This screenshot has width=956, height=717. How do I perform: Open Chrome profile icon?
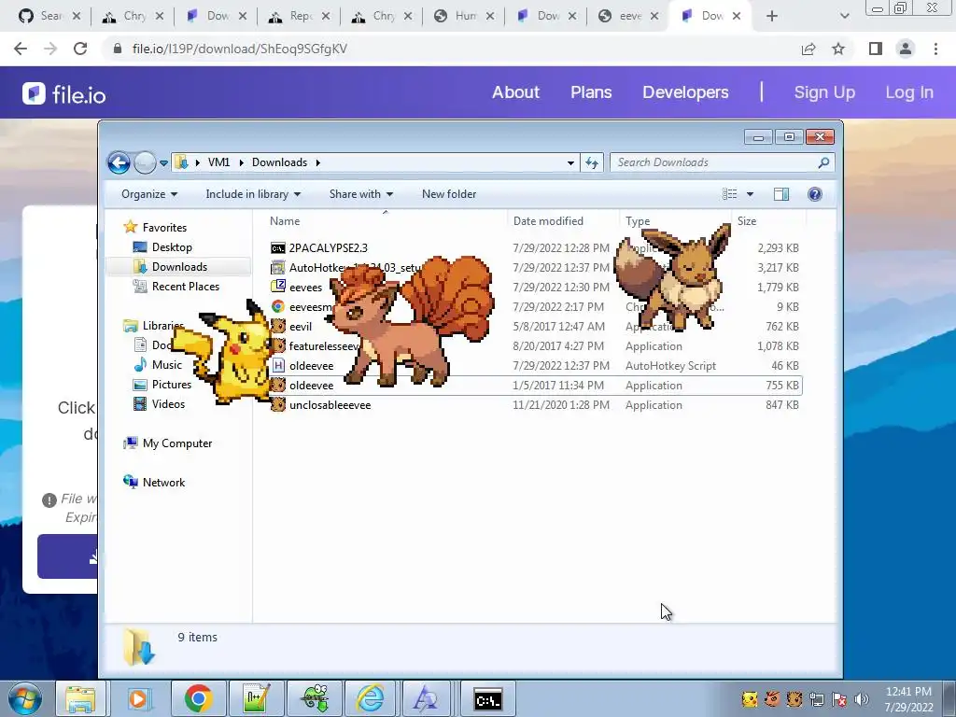(906, 49)
